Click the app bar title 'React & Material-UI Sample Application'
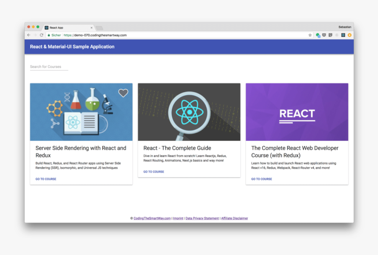The image size is (378, 255). point(72,47)
